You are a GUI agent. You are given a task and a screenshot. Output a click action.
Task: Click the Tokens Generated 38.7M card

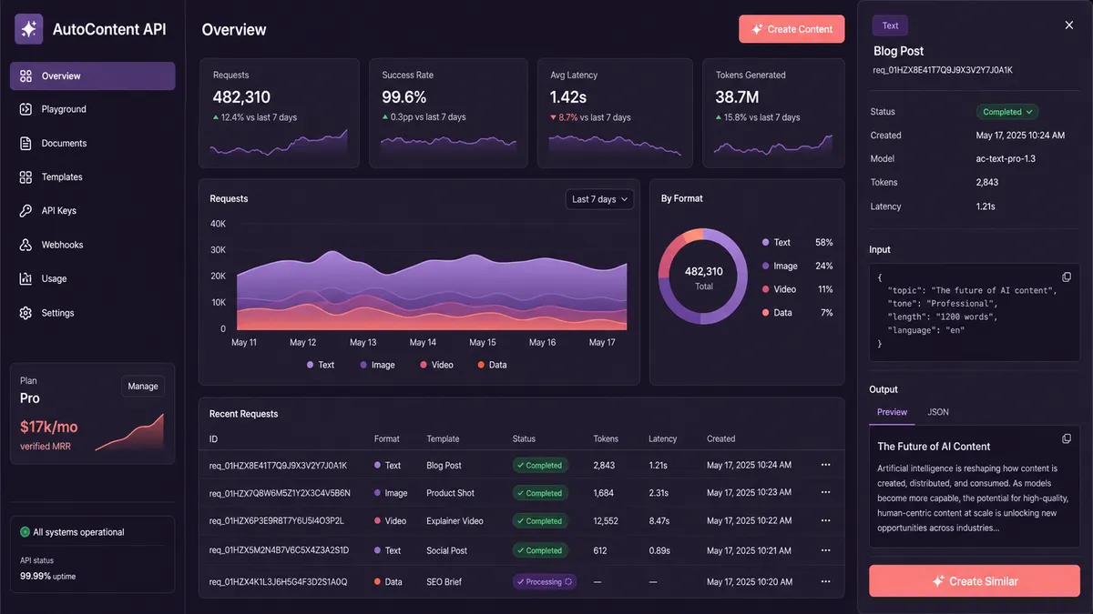tap(773, 114)
